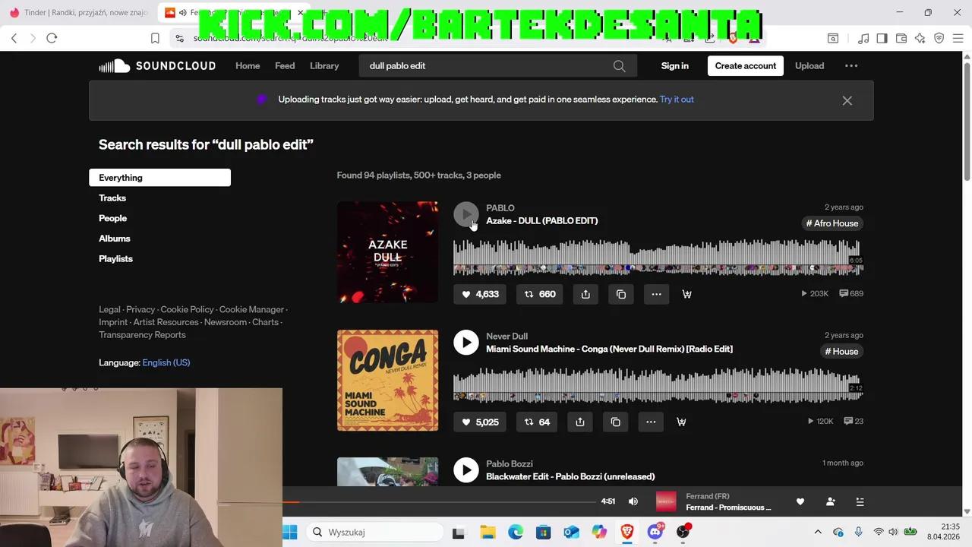Click Create account button
The width and height of the screenshot is (972, 547).
pyautogui.click(x=745, y=66)
